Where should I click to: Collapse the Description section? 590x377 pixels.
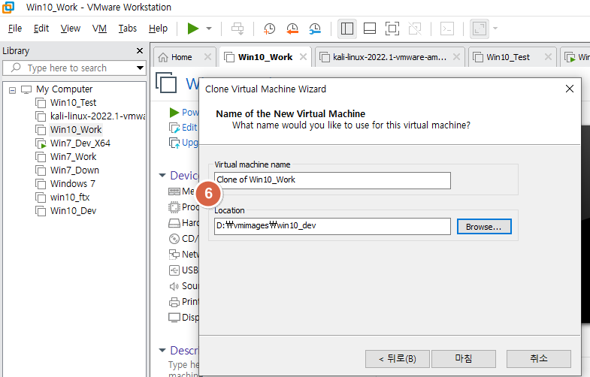click(x=162, y=350)
